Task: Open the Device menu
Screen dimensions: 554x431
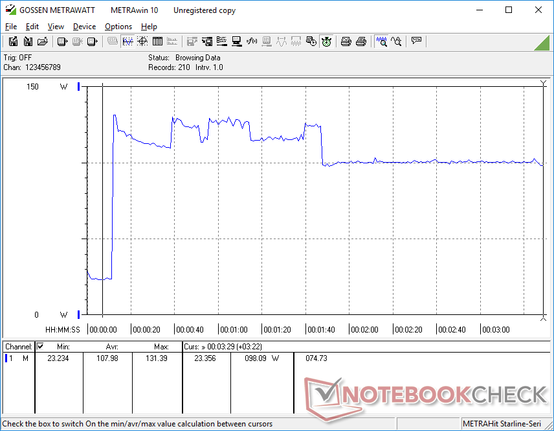Action: 84,27
